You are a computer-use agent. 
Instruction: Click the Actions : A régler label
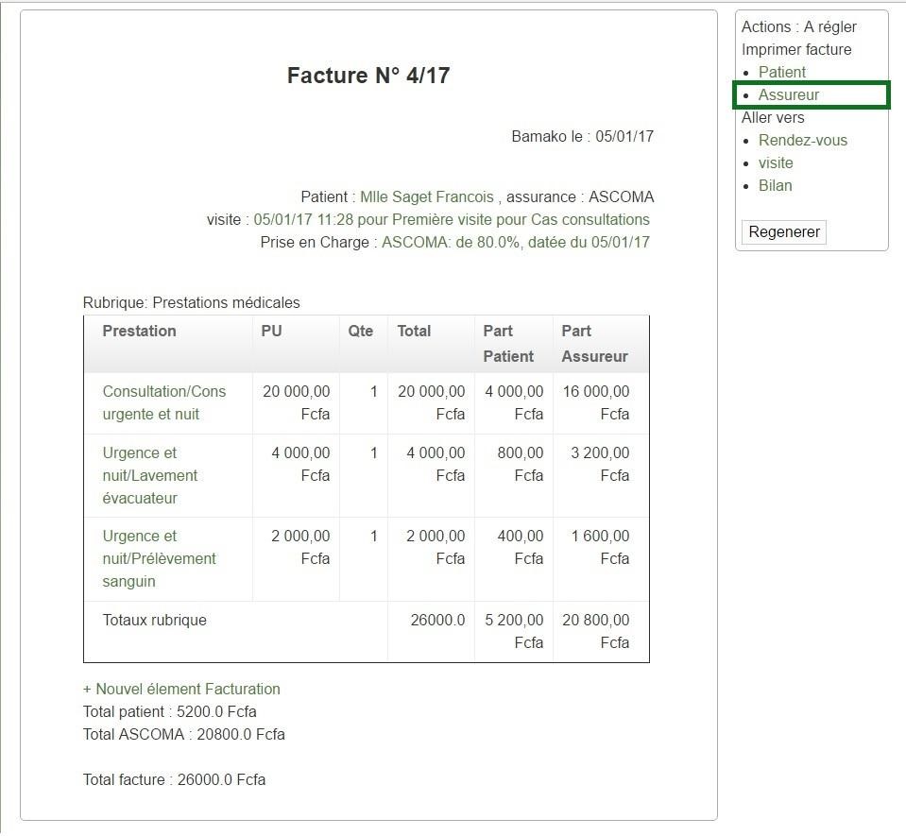(799, 27)
